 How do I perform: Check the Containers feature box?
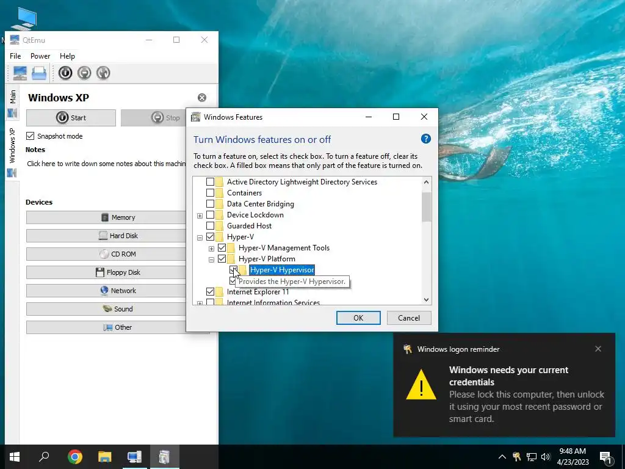pos(210,192)
